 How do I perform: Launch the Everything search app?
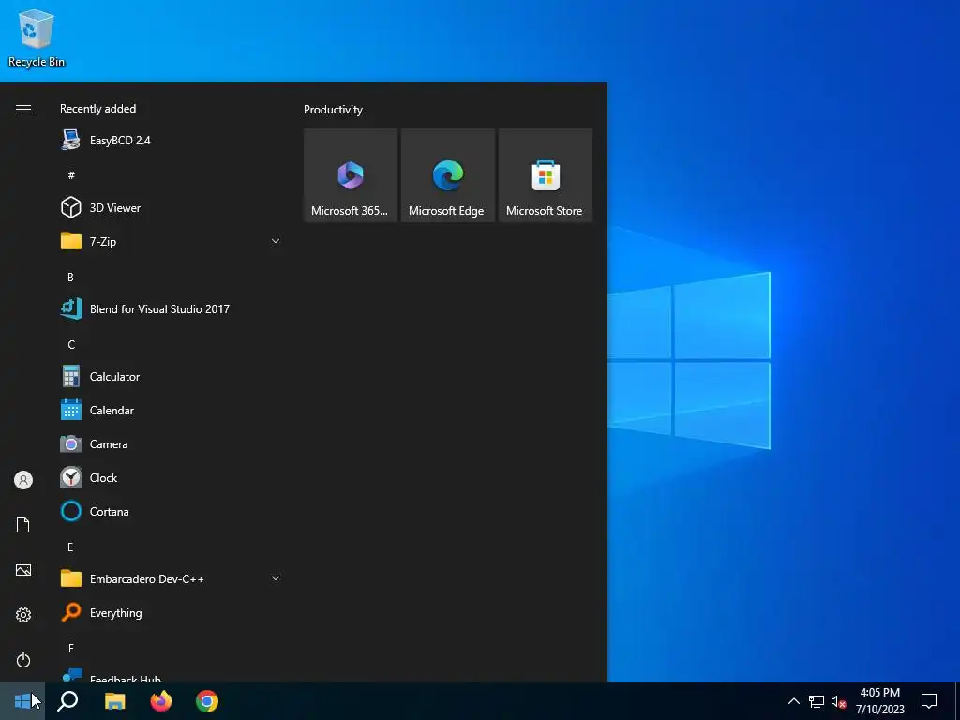tap(172, 612)
